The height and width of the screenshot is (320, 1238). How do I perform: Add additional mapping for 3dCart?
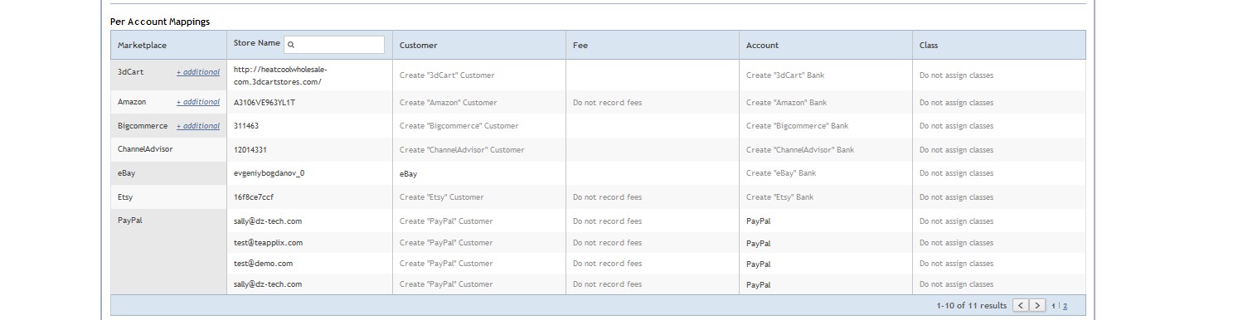coord(198,72)
